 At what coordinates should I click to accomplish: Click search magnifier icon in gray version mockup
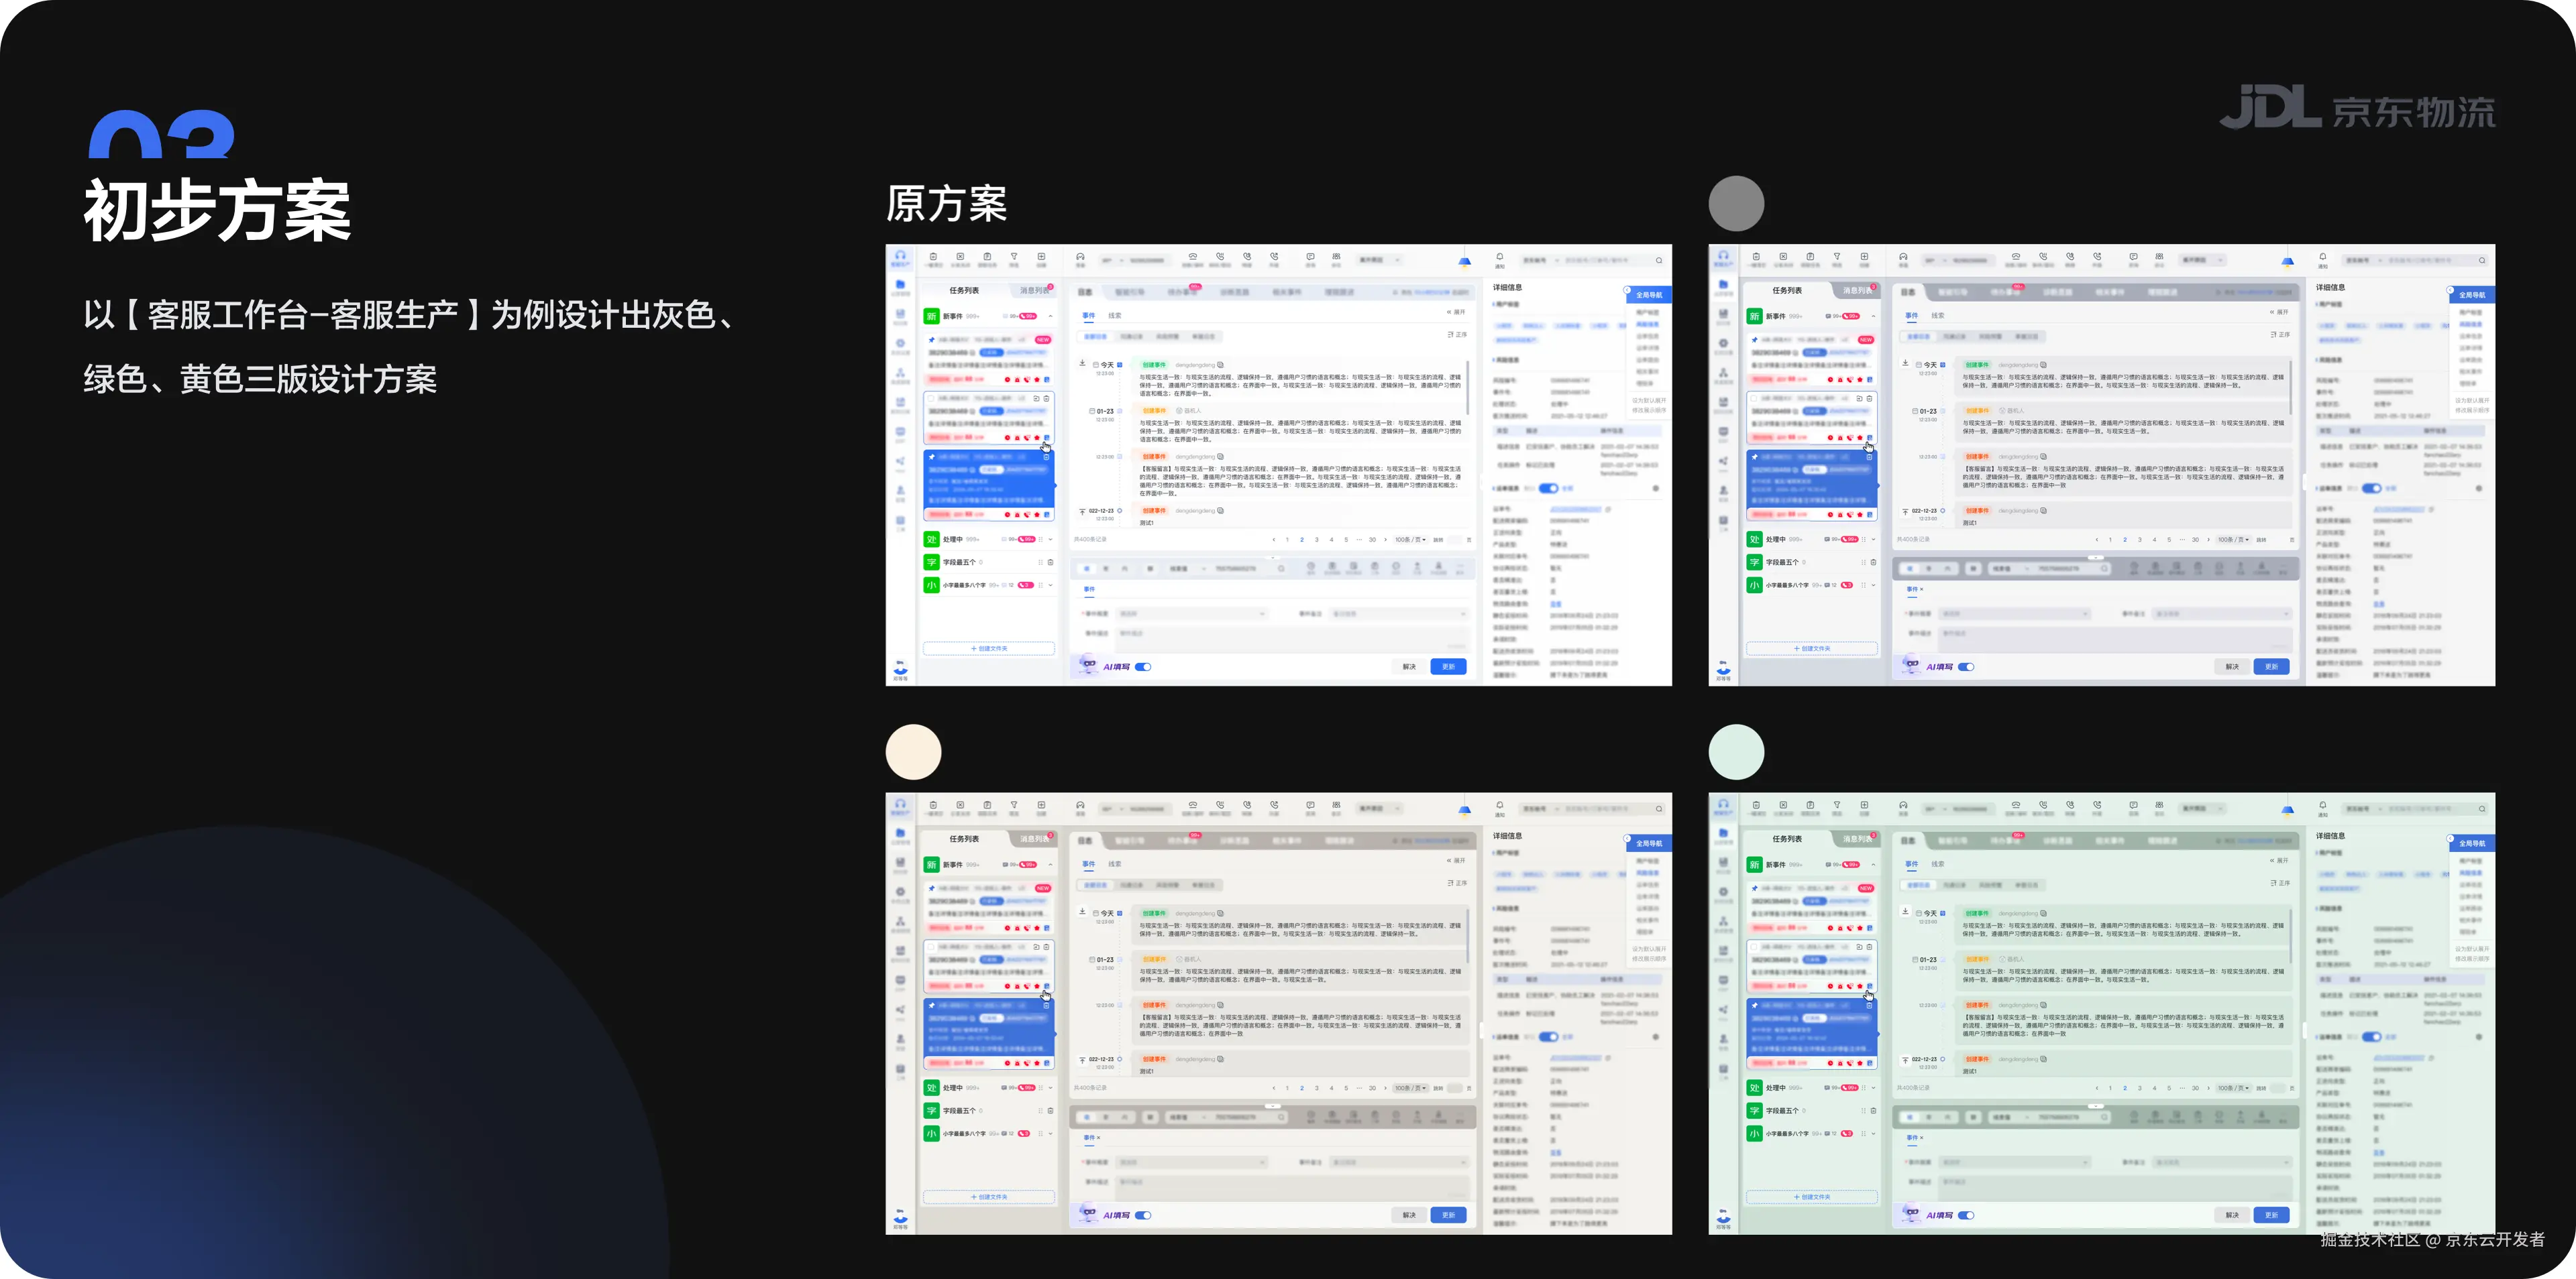[x=2482, y=261]
